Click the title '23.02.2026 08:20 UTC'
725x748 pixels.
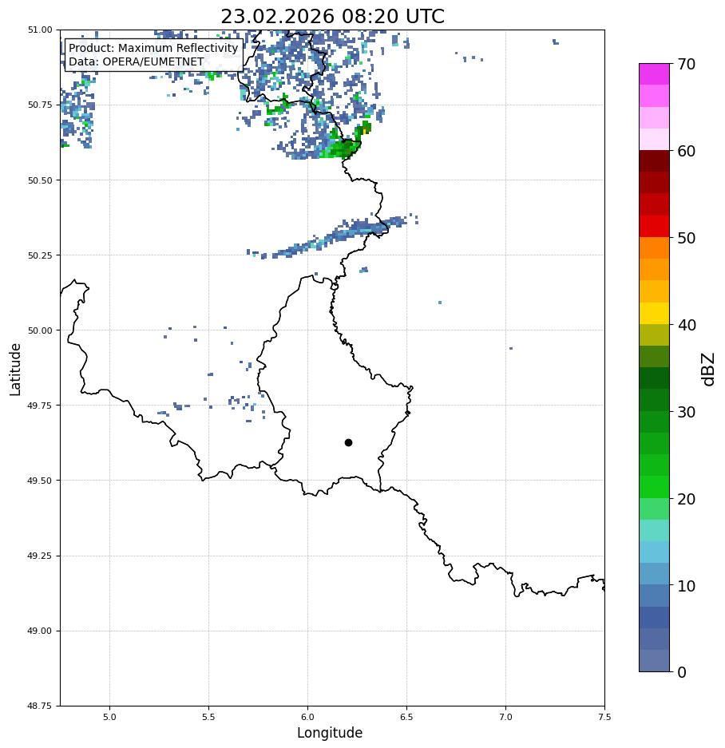(x=332, y=16)
